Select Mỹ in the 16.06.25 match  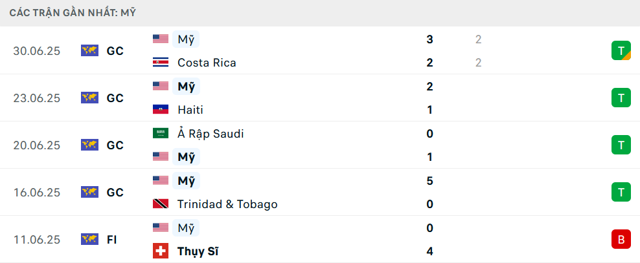click(x=186, y=180)
